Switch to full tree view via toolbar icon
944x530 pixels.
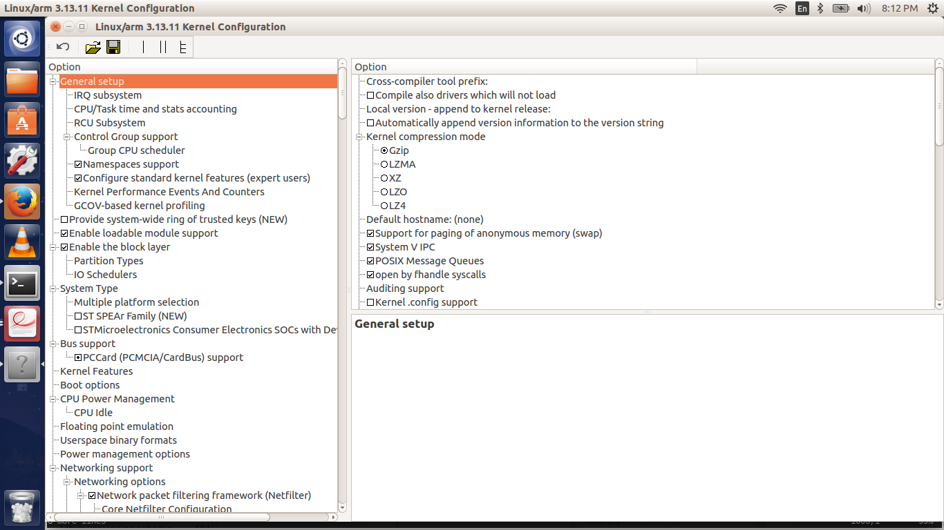click(x=183, y=47)
